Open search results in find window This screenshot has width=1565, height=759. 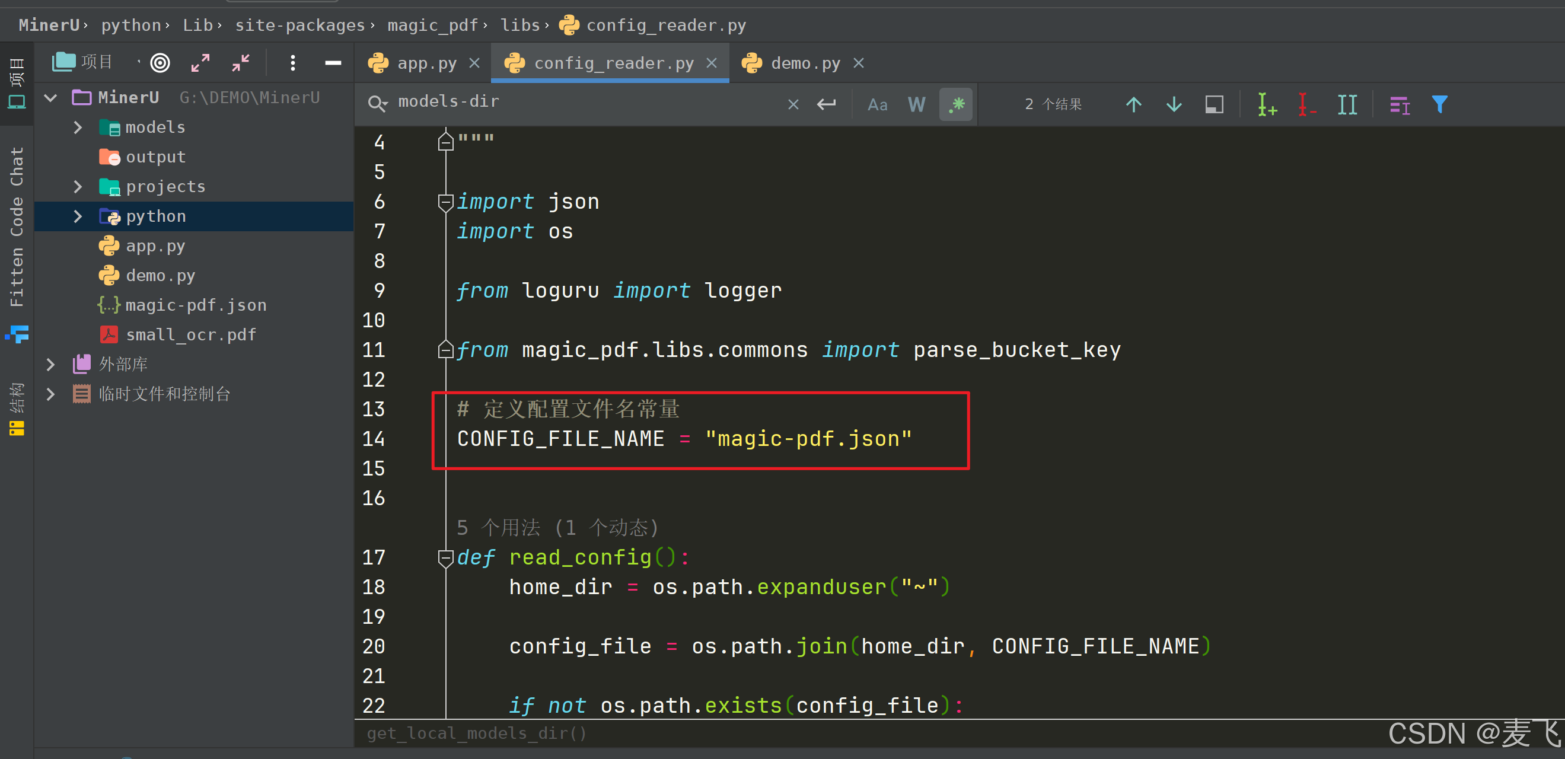point(1214,104)
